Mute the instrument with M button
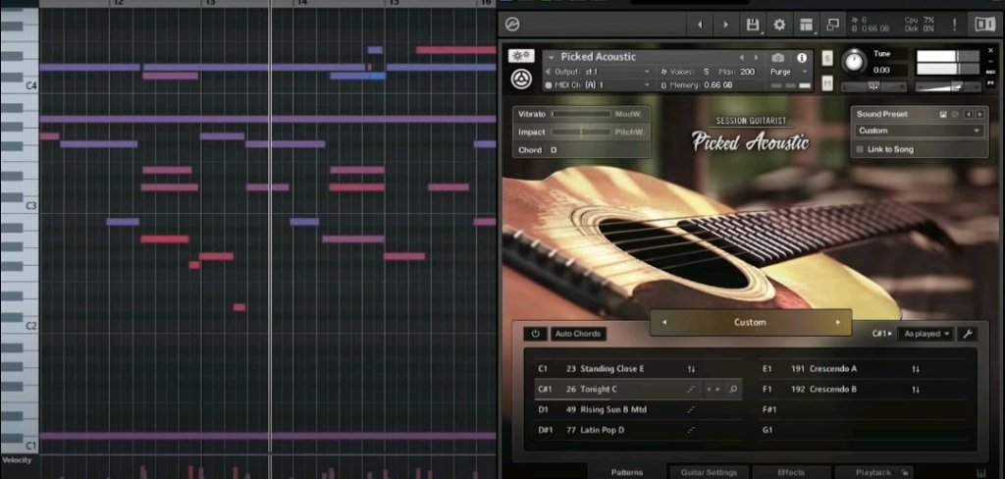The height and width of the screenshot is (479, 1005). tap(827, 81)
